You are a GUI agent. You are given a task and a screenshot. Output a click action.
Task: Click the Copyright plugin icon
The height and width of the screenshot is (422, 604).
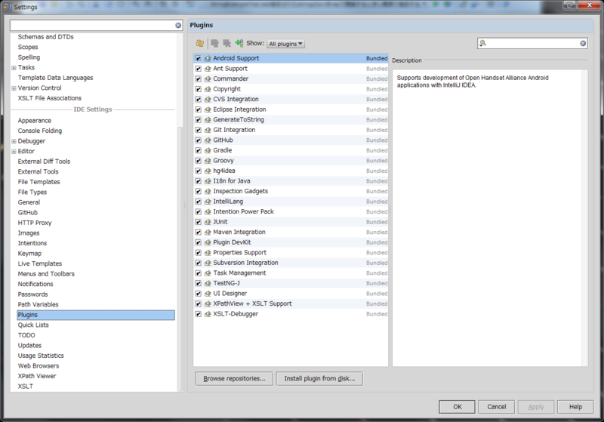(x=208, y=89)
